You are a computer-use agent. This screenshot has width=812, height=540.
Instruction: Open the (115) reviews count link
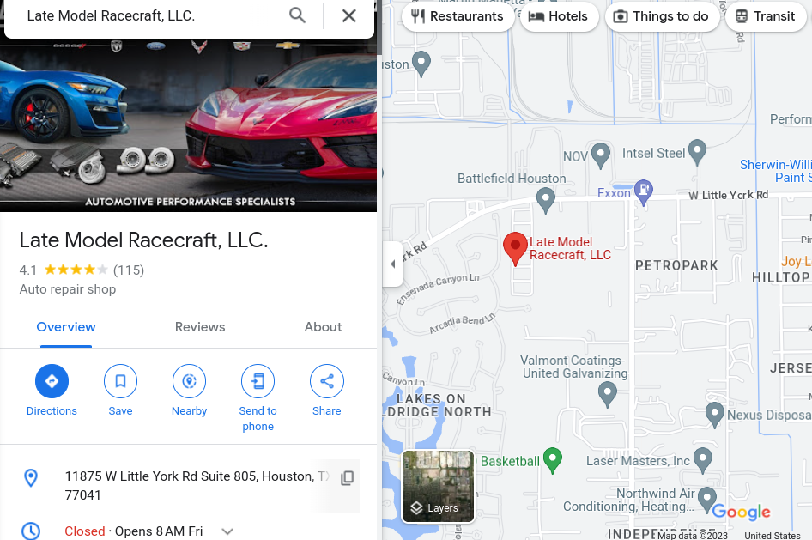point(129,270)
